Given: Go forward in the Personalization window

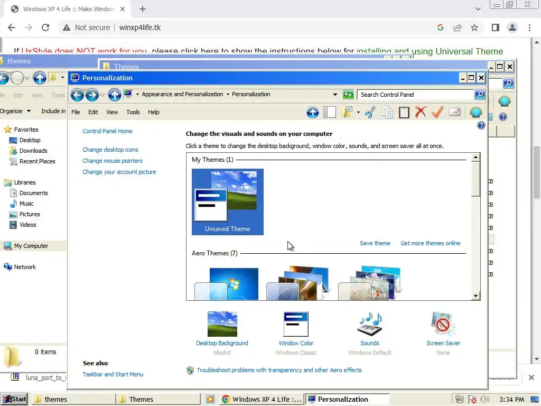Looking at the screenshot, I should [92, 95].
